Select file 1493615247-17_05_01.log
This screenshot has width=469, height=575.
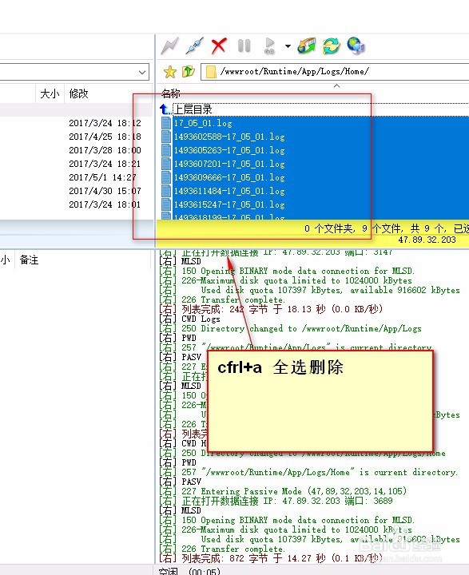(229, 204)
